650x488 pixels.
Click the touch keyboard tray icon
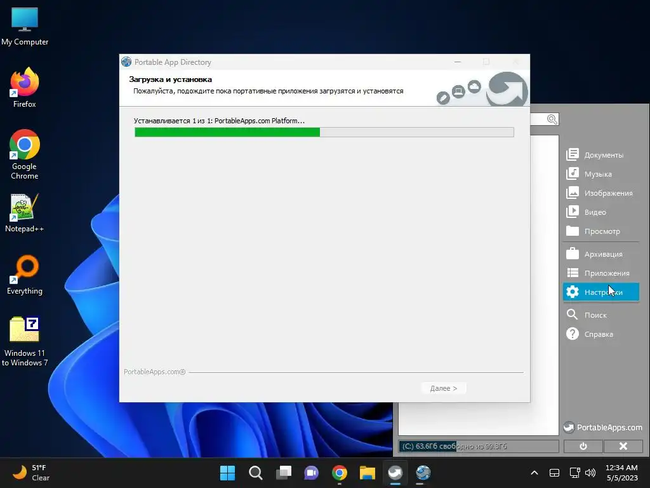coord(554,473)
